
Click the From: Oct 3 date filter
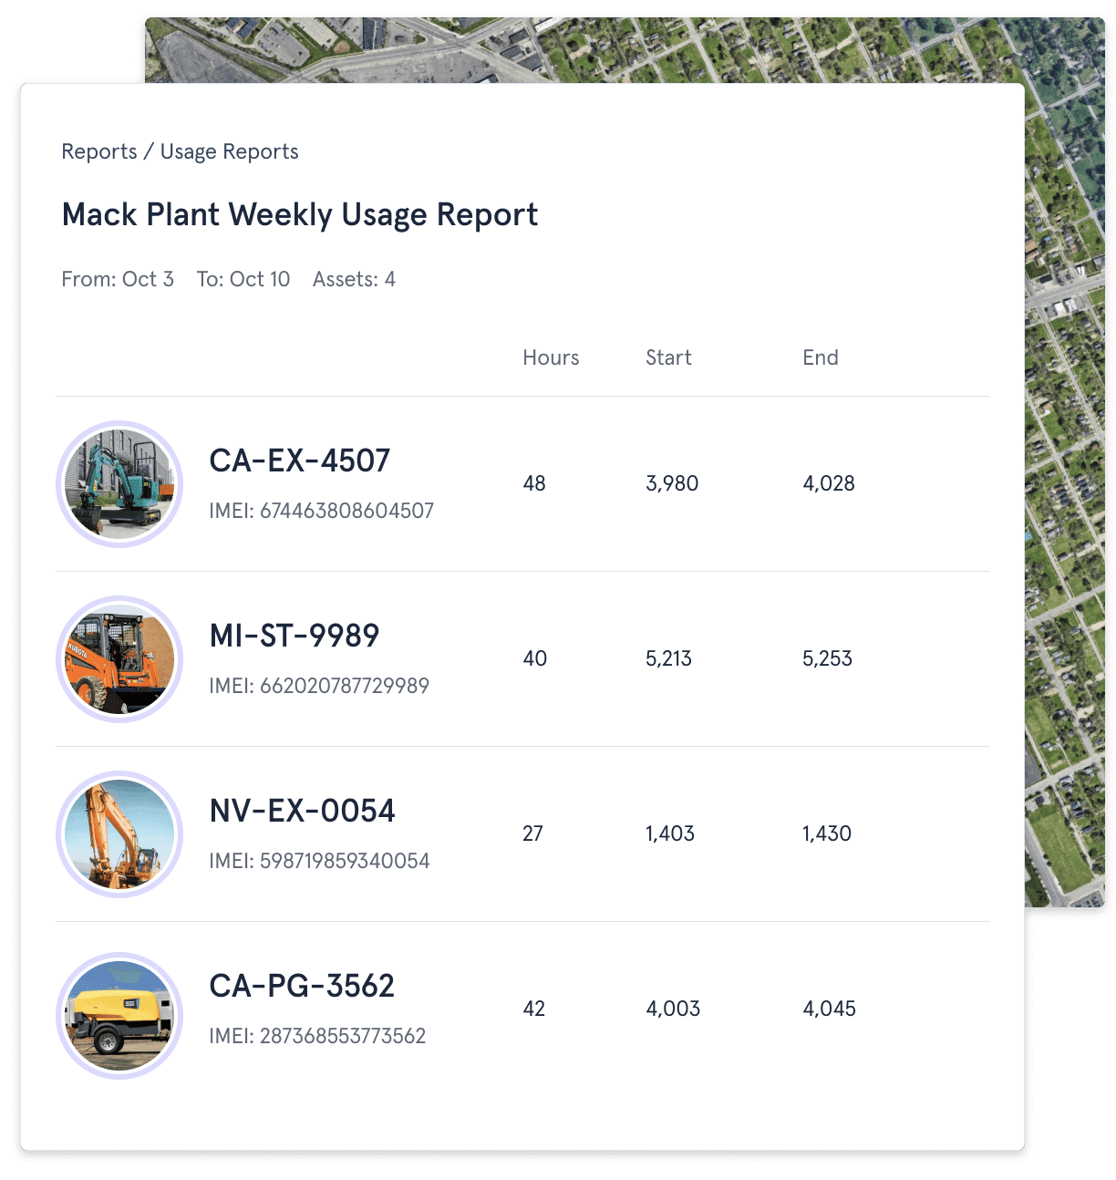[x=118, y=279]
